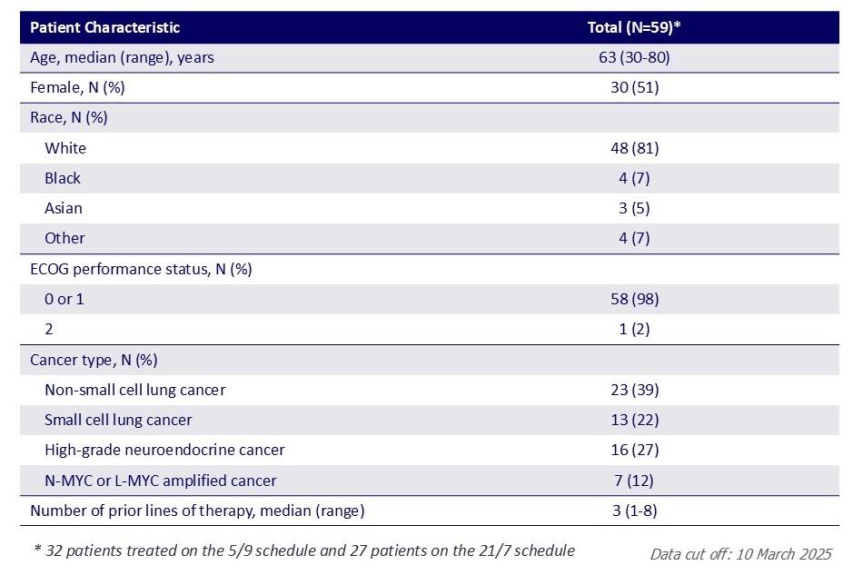Click the Patient Characteristic column header

(x=105, y=27)
